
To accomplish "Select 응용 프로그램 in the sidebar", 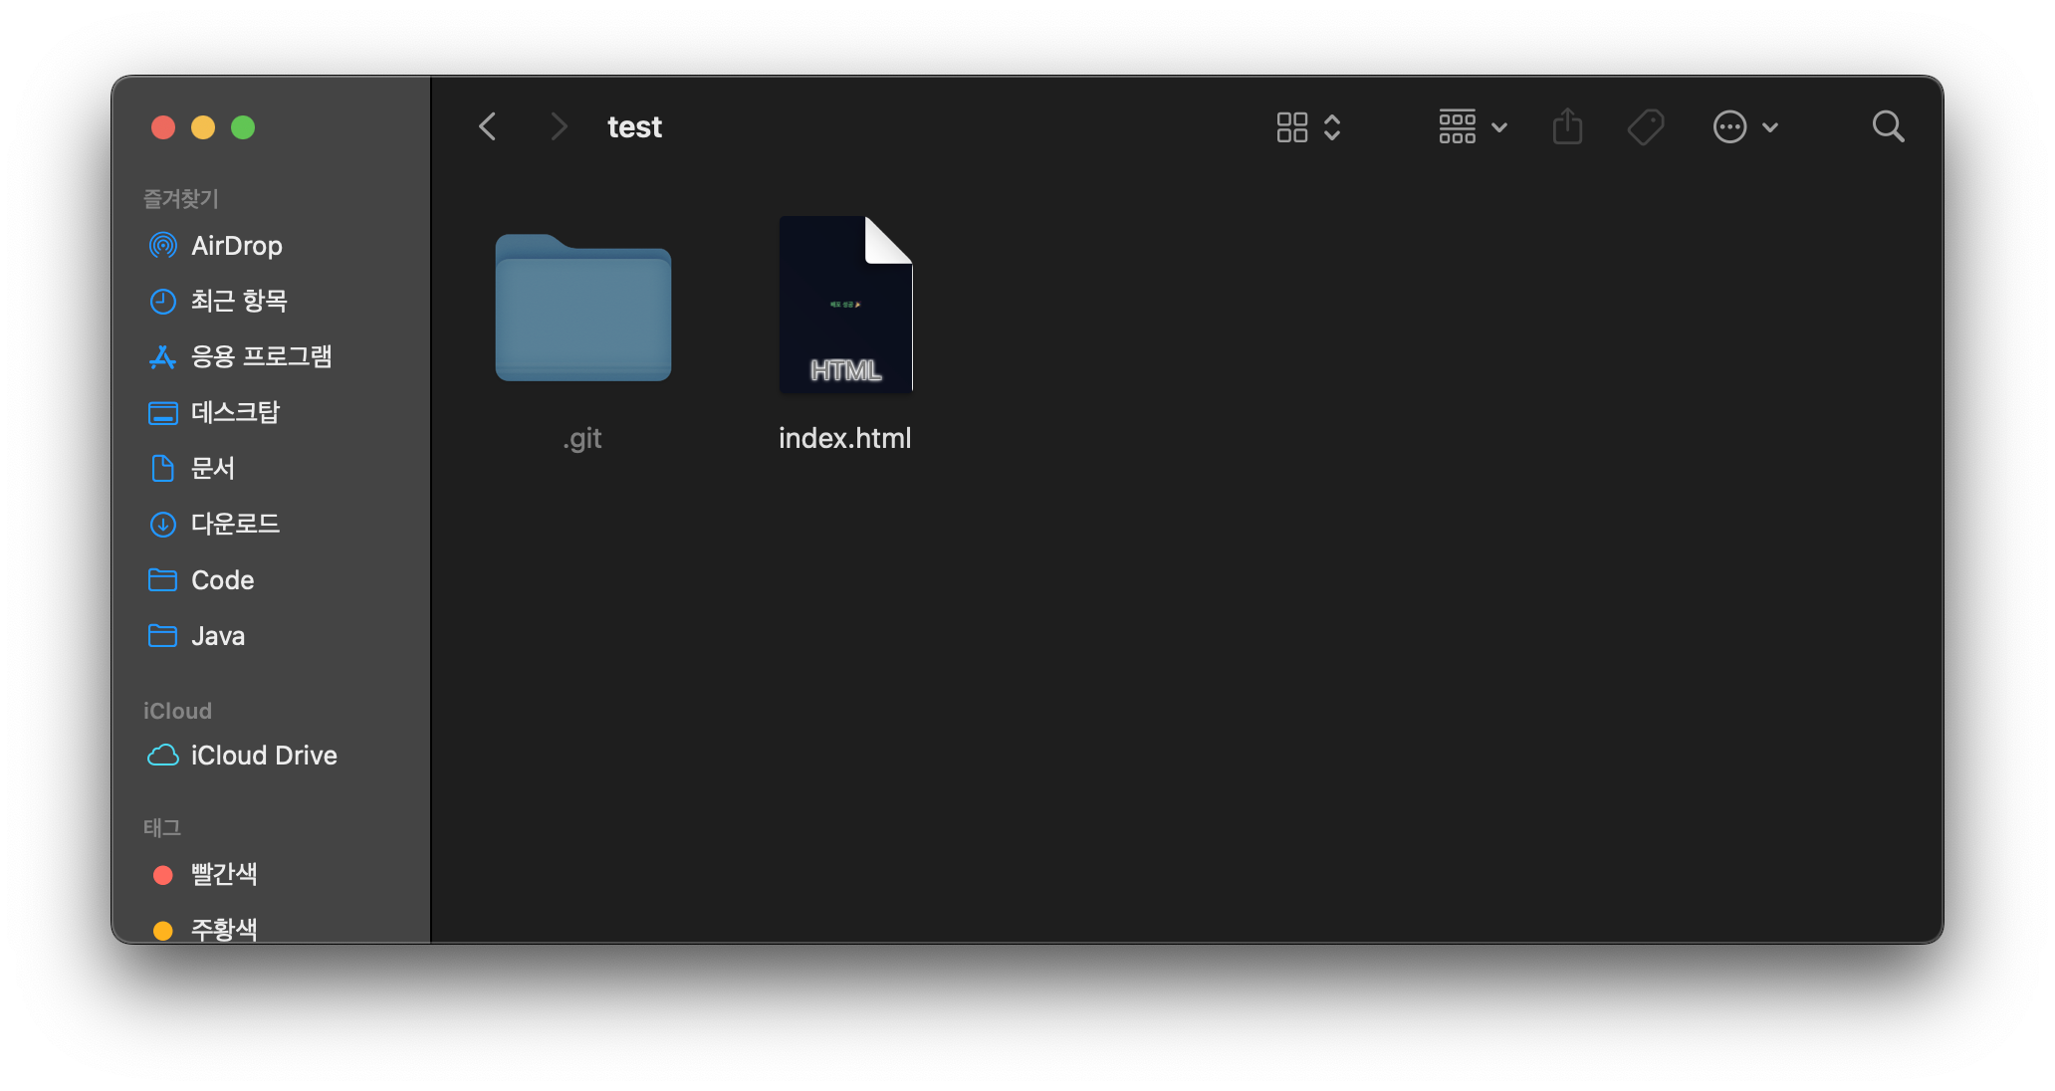I will click(x=261, y=356).
